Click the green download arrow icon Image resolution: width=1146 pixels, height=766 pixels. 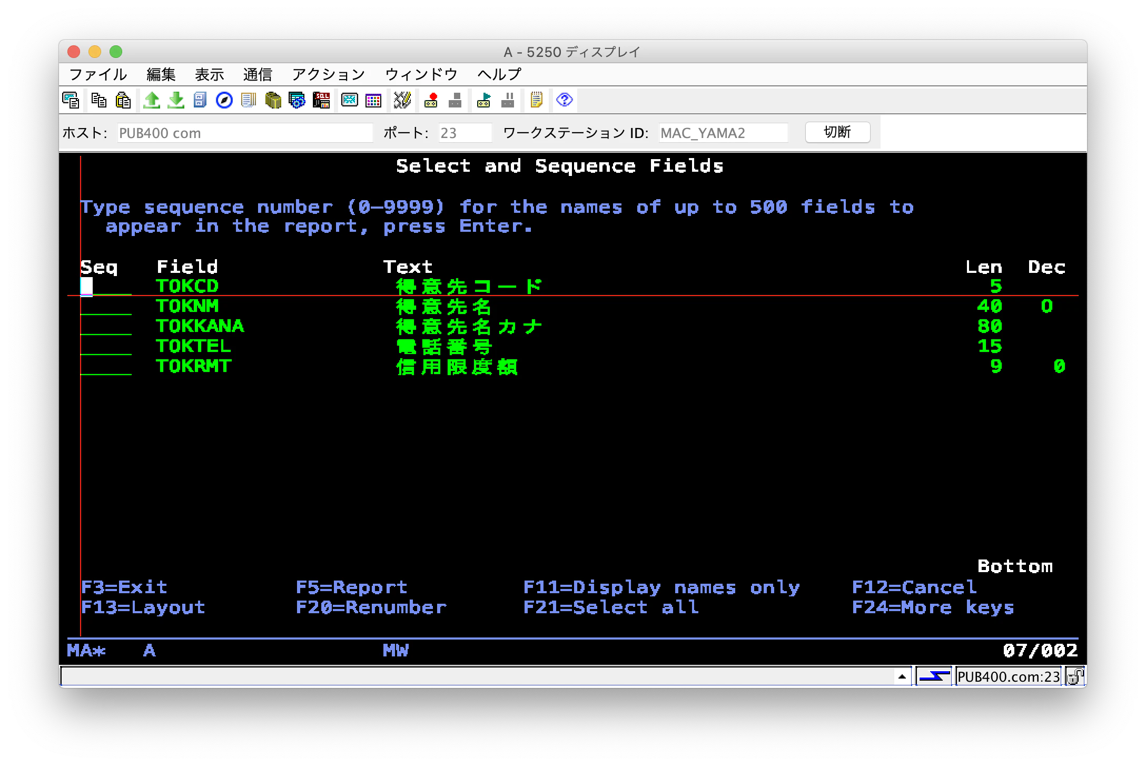(176, 100)
